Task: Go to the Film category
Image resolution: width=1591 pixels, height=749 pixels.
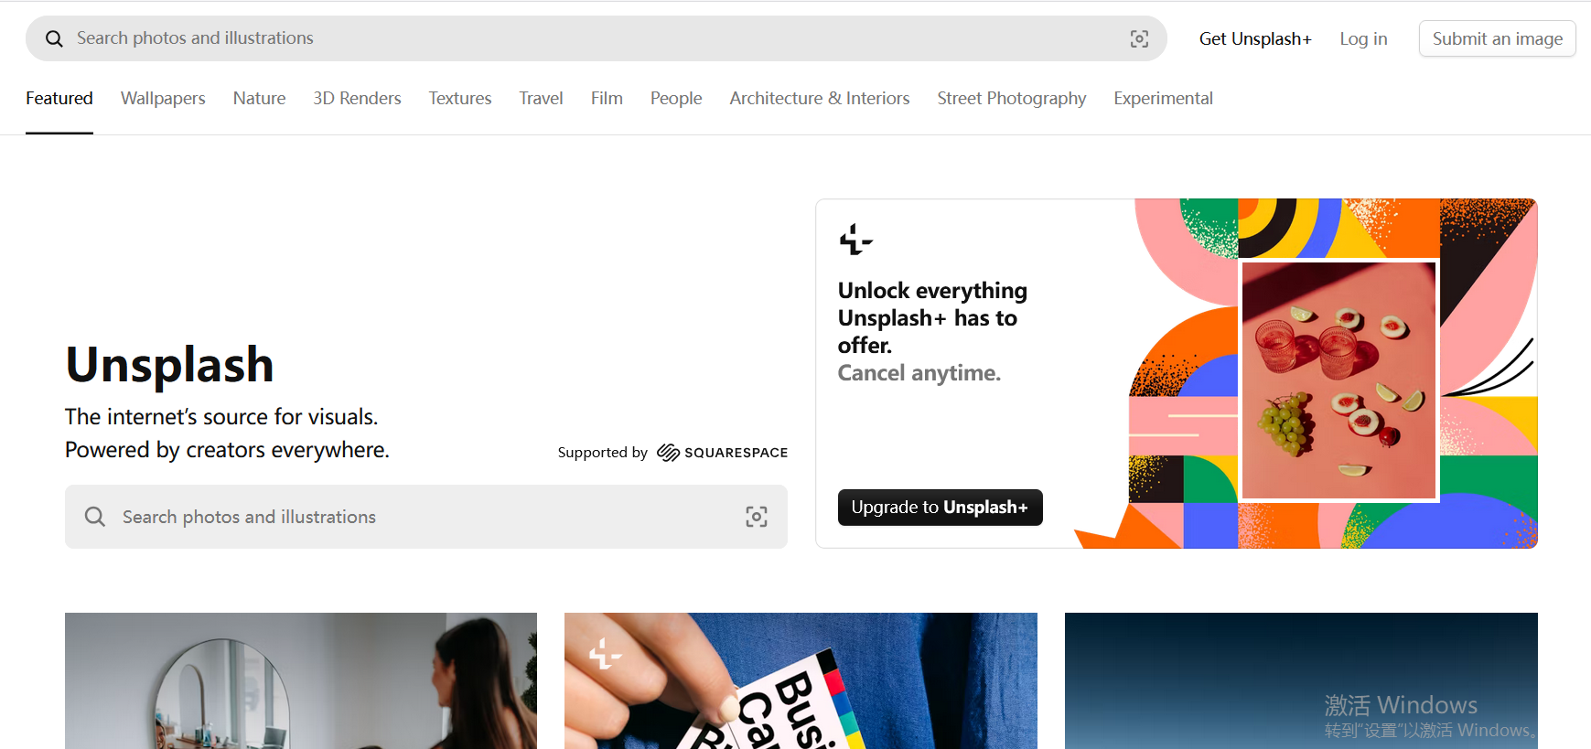Action: 607,98
